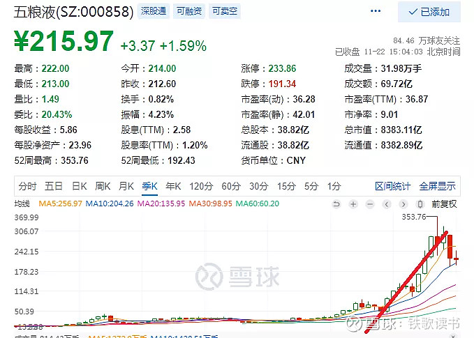Open the three-dot more options menu
This screenshot has height=338, width=474.
point(376,11)
